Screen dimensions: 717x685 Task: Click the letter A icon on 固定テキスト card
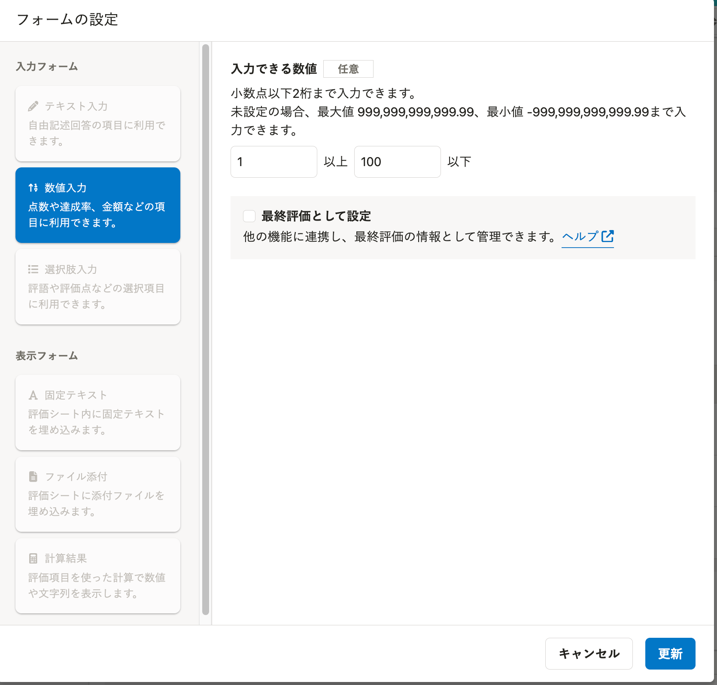[33, 395]
